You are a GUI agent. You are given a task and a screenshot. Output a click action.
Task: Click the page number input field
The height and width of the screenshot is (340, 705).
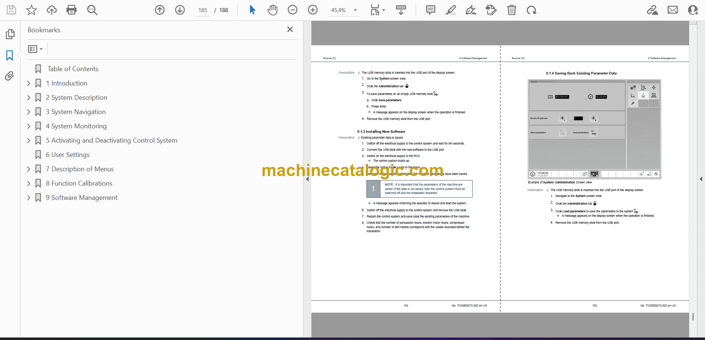(203, 10)
